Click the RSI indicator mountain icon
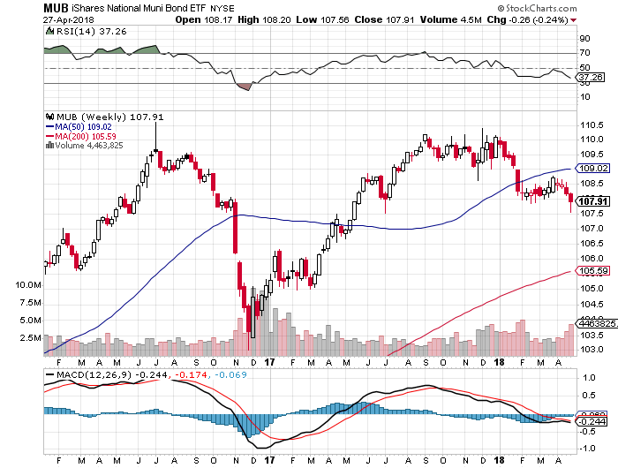The image size is (618, 468). click(x=49, y=31)
